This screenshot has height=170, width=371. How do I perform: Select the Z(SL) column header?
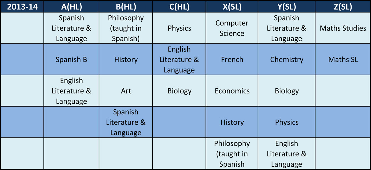point(343,6)
